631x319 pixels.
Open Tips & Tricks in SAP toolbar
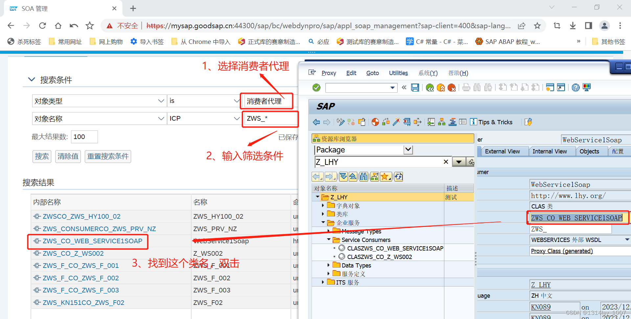[491, 122]
